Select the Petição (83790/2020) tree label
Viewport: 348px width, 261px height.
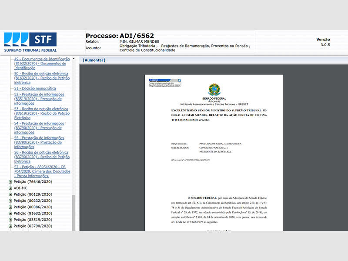33,226
